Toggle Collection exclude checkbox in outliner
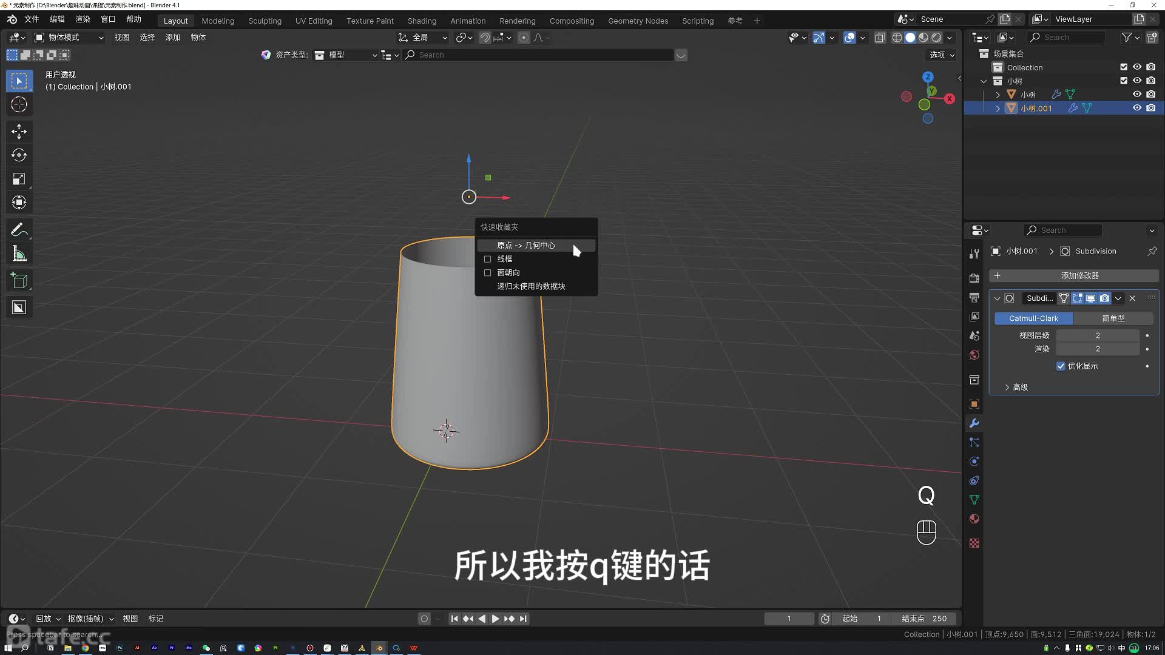Screen dimensions: 1165x655 tap(1124, 67)
